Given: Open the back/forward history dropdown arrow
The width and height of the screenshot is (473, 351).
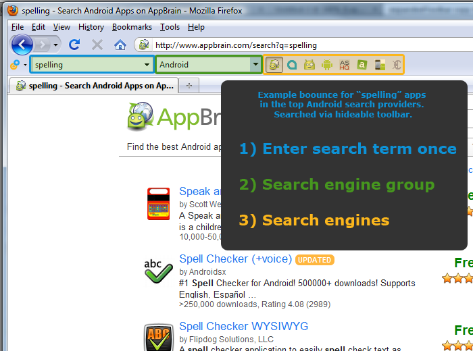Looking at the screenshot, I should (x=55, y=45).
